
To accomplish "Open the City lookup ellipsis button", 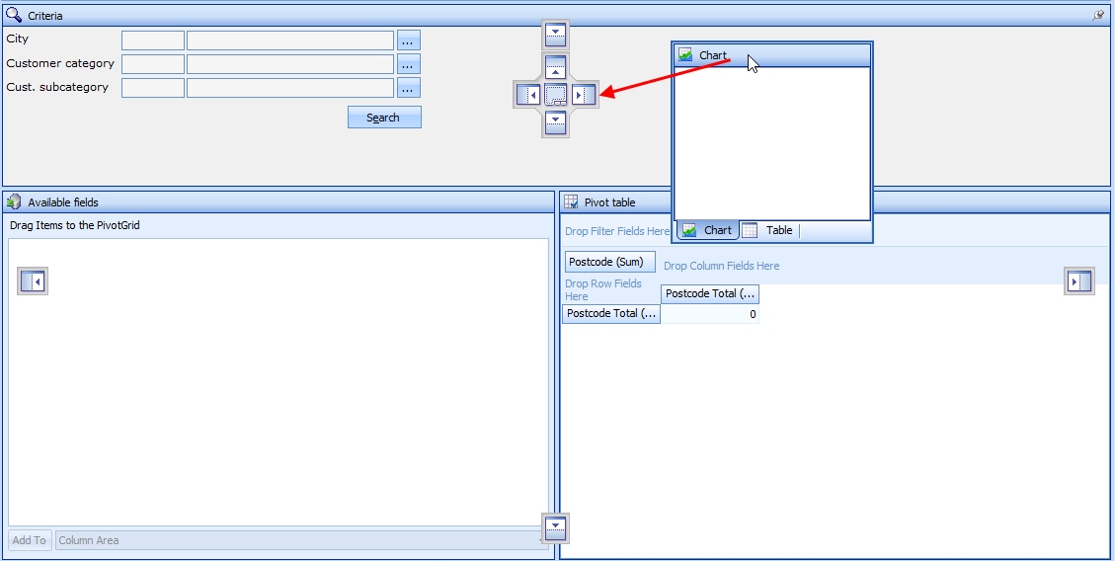I will click(x=409, y=40).
